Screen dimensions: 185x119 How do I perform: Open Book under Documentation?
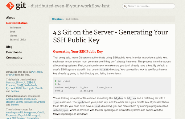tap(13, 32)
